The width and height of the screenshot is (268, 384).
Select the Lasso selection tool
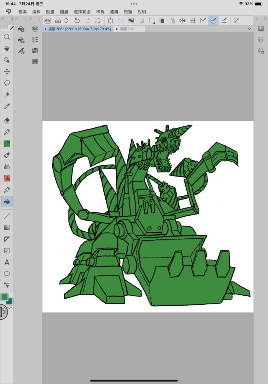pos(7,83)
